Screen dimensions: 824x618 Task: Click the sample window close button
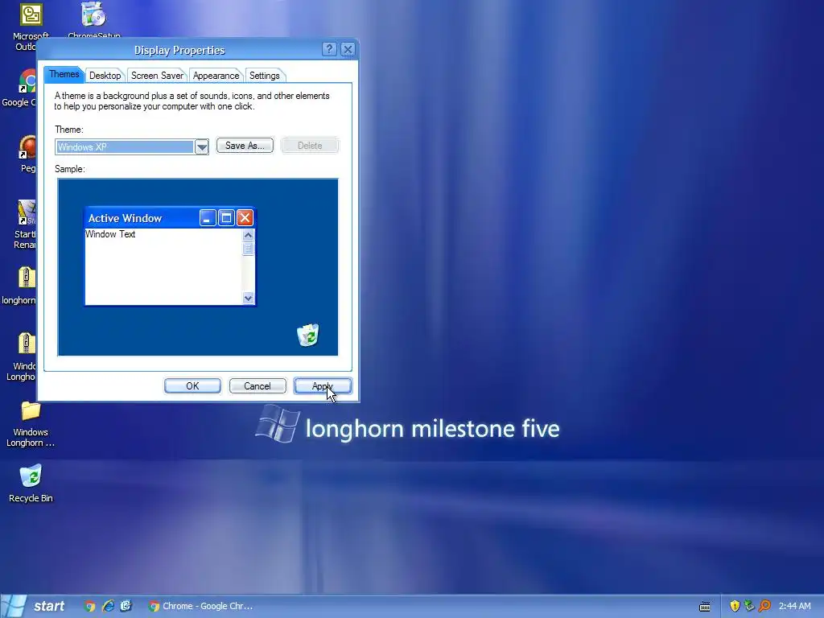(245, 217)
